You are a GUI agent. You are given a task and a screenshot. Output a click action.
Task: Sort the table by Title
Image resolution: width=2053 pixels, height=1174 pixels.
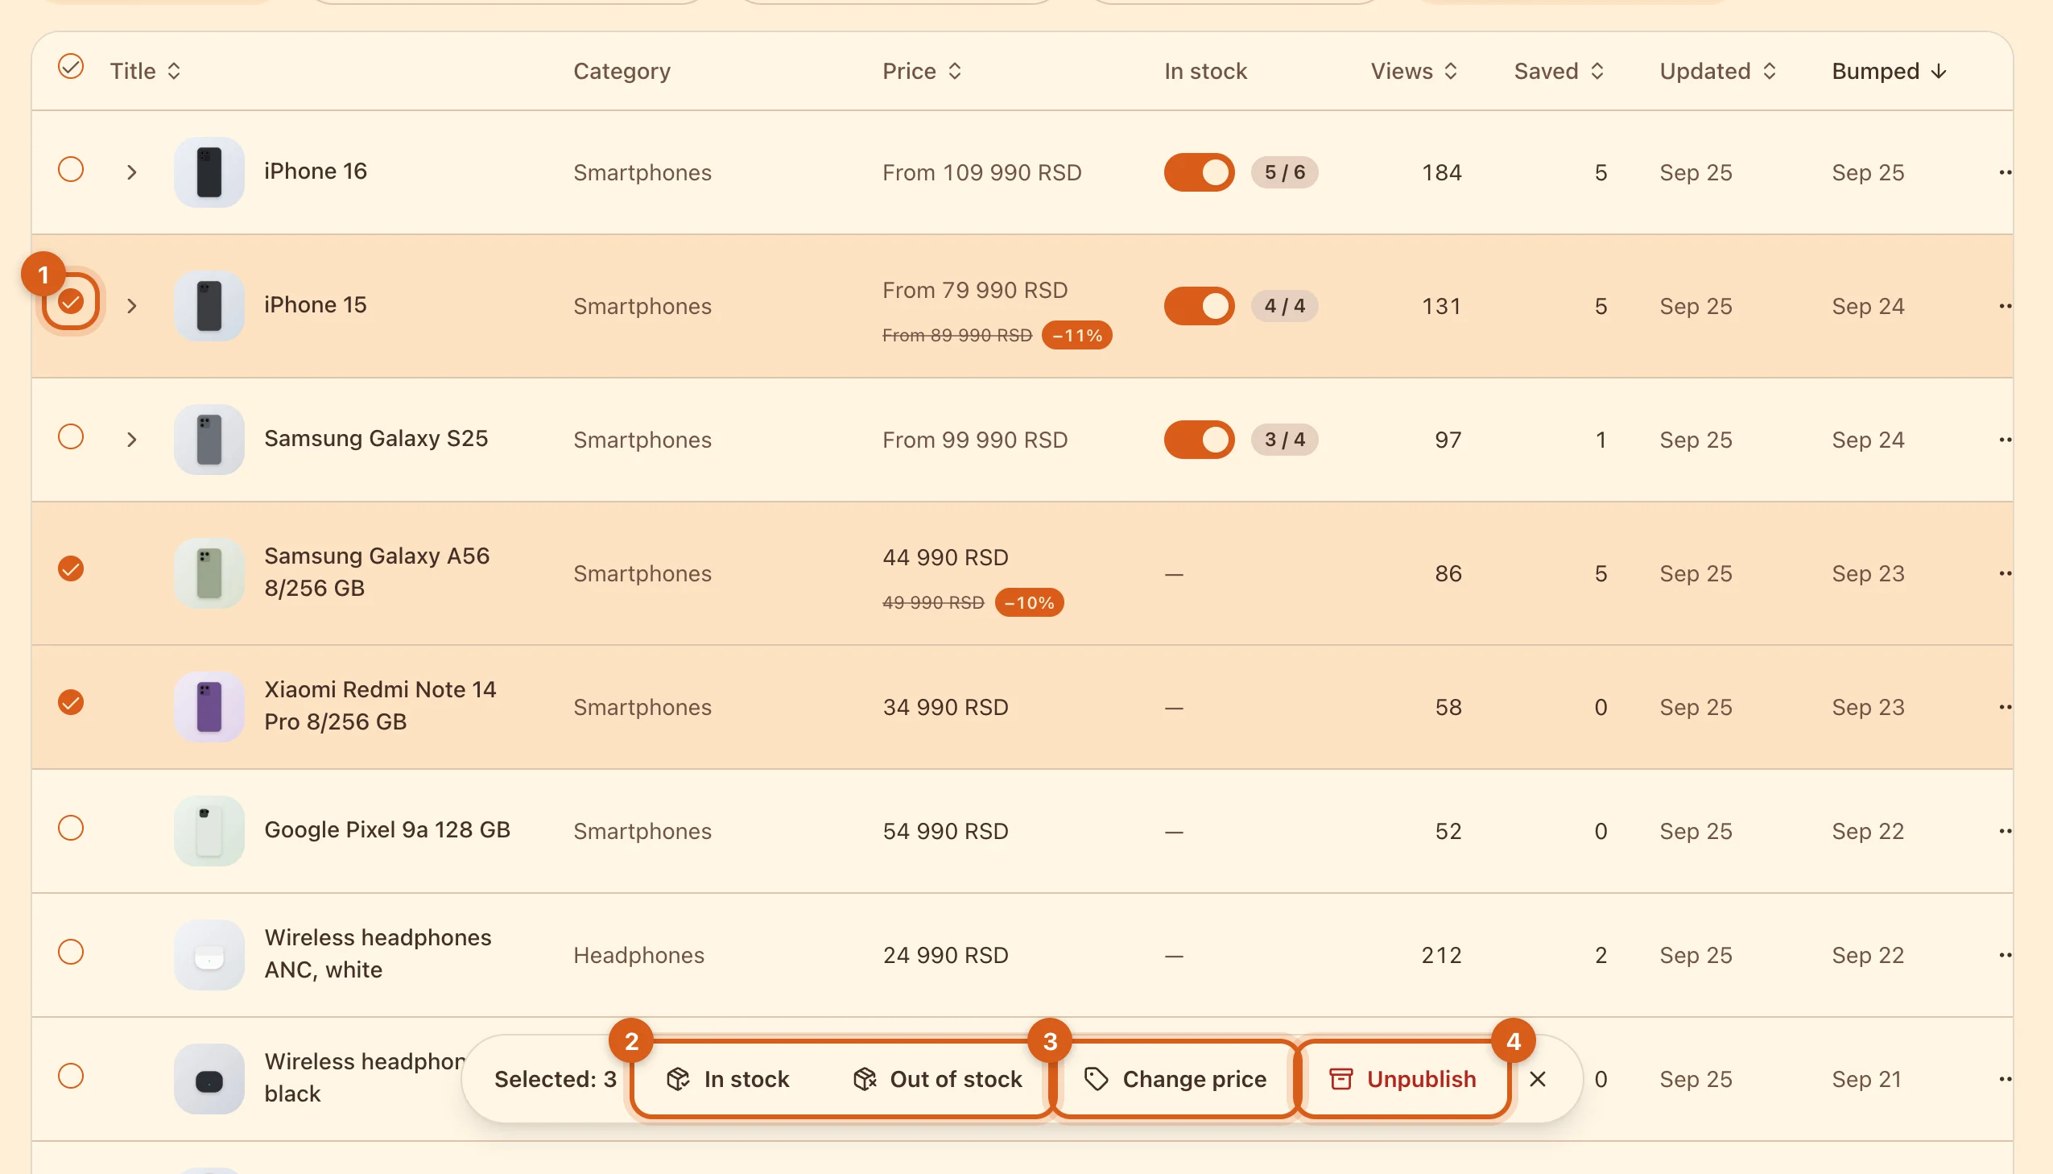click(x=146, y=72)
